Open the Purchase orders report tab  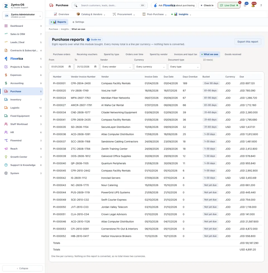tap(62, 54)
